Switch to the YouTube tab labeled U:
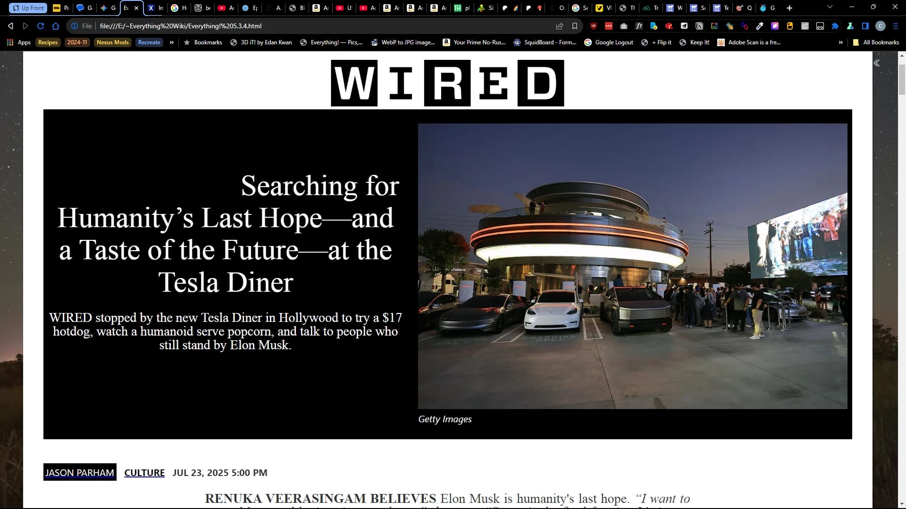Screen dimensions: 906x509 (344, 8)
